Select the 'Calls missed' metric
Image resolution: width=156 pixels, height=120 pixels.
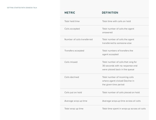[71, 62]
